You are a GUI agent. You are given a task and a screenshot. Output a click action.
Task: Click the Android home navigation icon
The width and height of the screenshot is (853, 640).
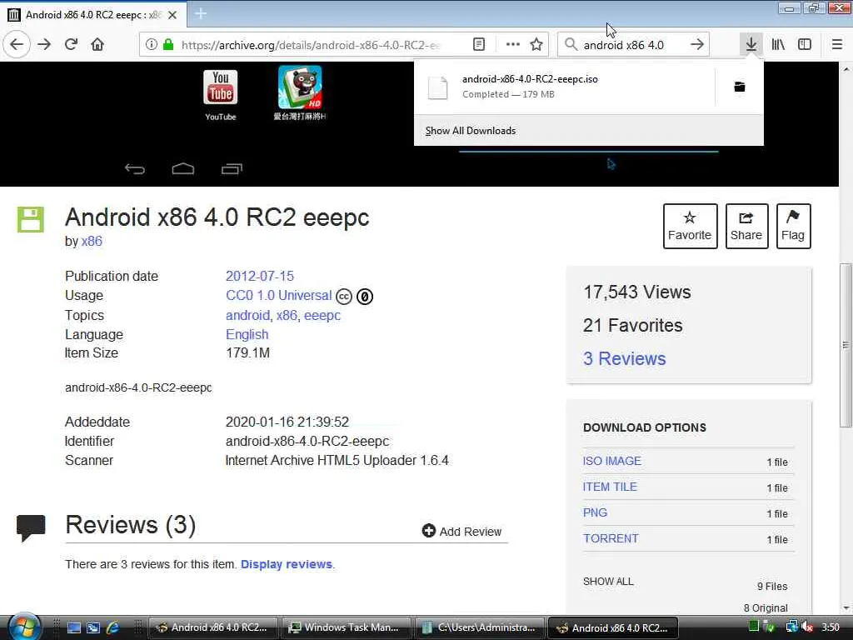click(x=182, y=168)
